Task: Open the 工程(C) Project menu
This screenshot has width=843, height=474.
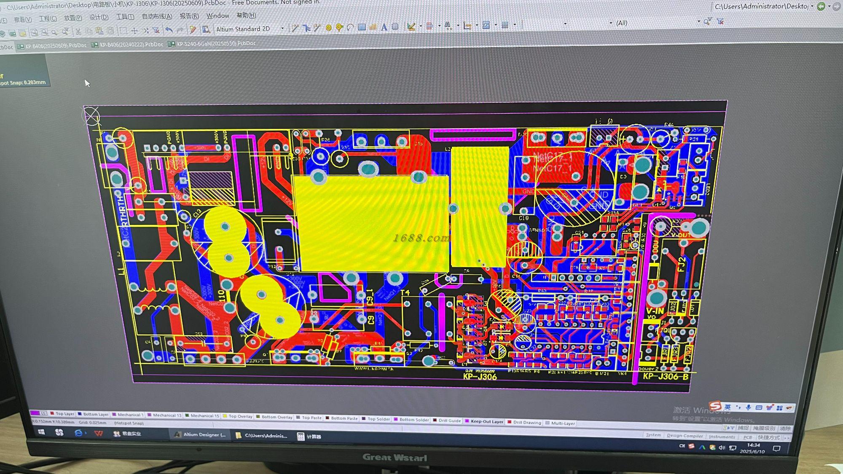Action: 48,19
